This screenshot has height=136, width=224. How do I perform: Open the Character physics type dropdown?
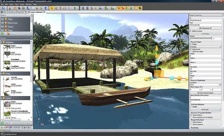220,47
